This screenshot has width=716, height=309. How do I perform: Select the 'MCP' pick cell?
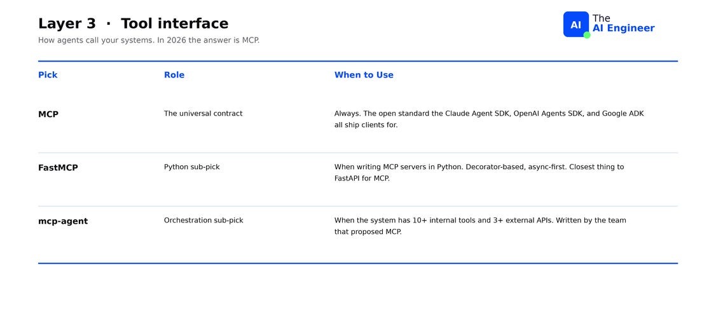click(48, 114)
